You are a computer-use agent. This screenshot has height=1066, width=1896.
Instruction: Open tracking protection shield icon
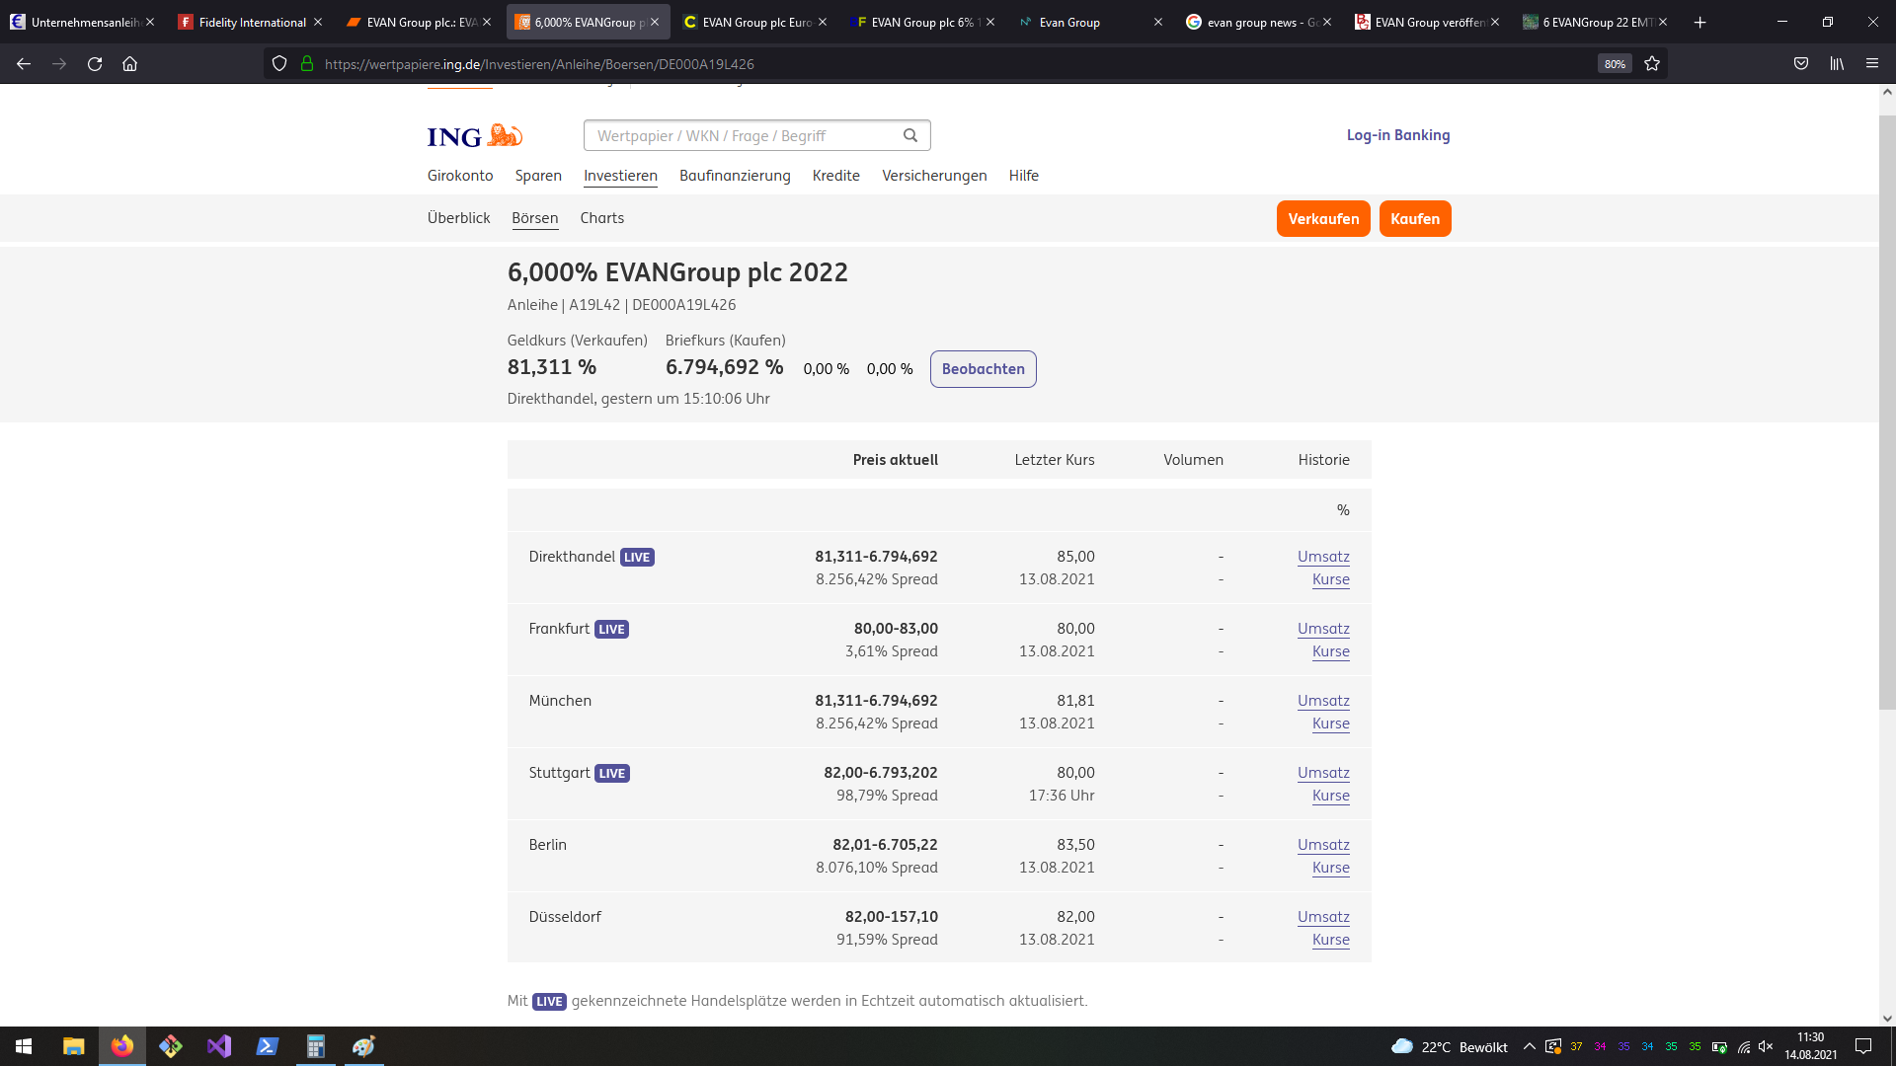[x=279, y=64]
